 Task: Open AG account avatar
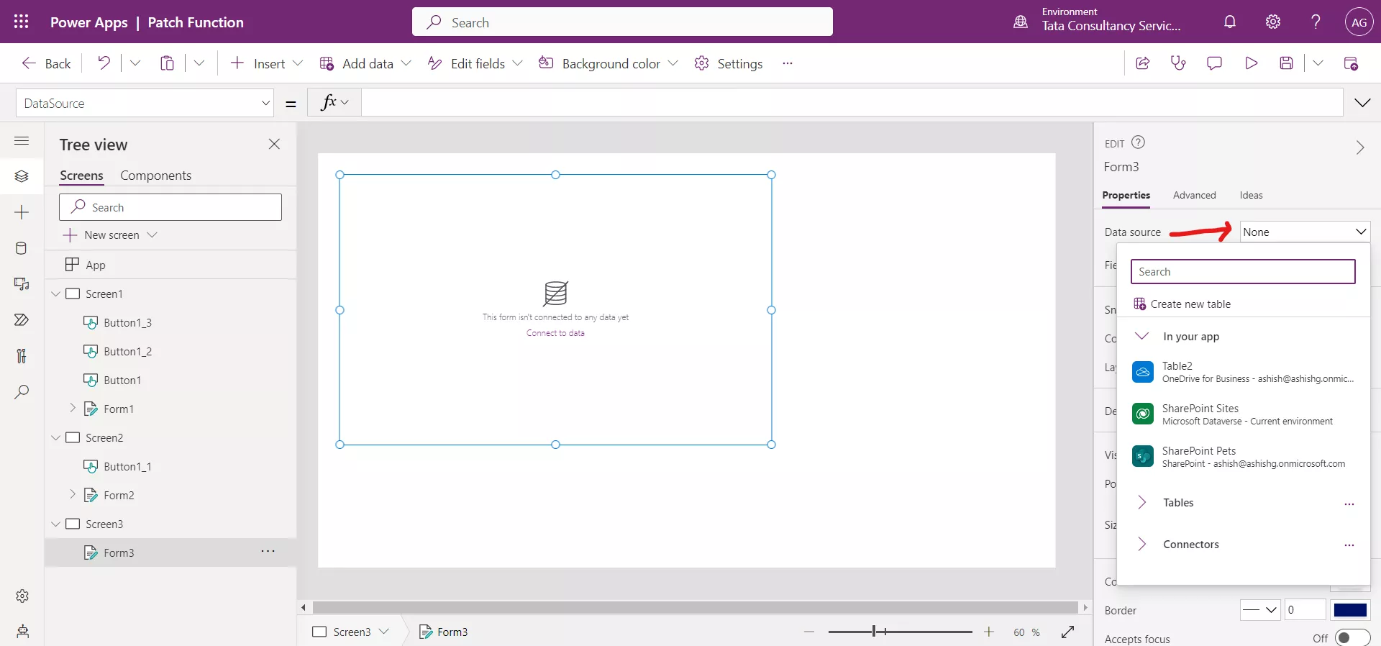pos(1359,22)
